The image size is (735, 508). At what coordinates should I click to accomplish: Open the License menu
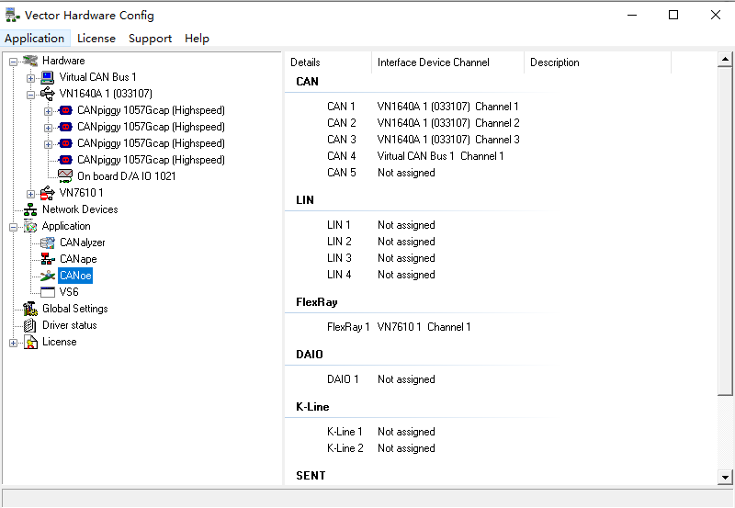click(96, 39)
